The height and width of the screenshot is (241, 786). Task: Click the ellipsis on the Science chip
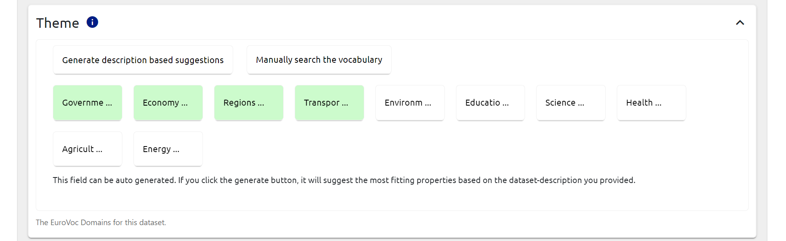click(x=581, y=103)
